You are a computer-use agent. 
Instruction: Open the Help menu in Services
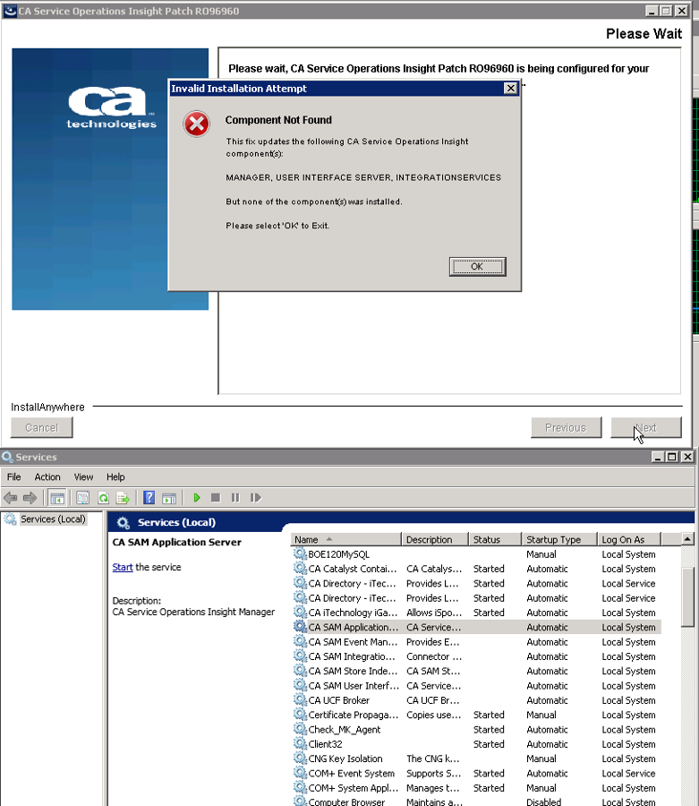(x=115, y=477)
